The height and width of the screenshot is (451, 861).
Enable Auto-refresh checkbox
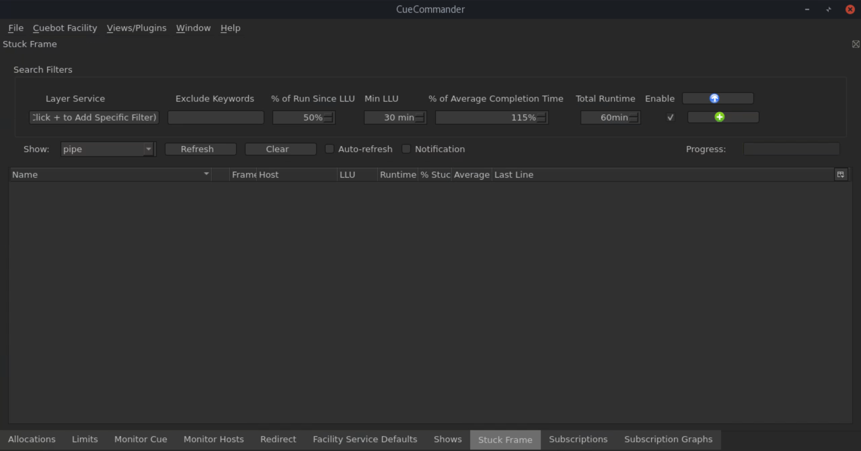click(330, 149)
